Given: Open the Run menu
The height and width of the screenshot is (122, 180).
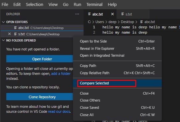Looking at the screenshot, I should [x=77, y=5].
